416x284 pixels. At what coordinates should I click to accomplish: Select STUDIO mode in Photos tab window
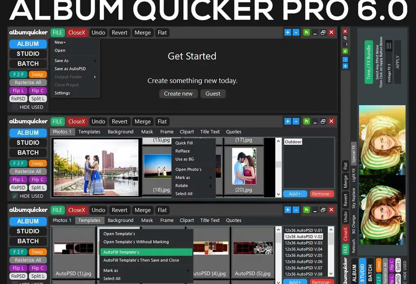pyautogui.click(x=28, y=143)
